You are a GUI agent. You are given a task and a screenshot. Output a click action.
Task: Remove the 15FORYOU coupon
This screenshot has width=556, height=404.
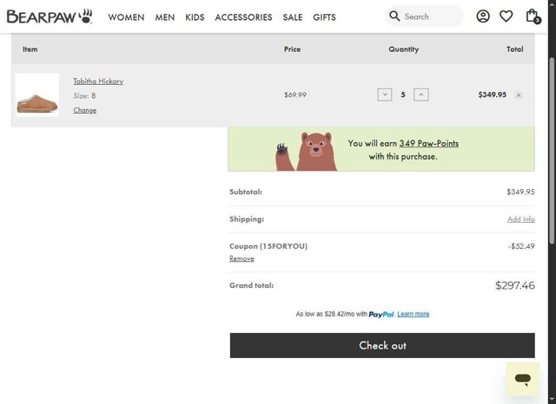click(242, 258)
